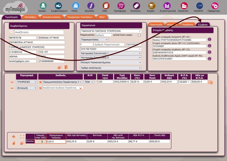Viewport: 227px width, 161px height.
Task: Select the Σύμβαση tab
Action: 203,25
